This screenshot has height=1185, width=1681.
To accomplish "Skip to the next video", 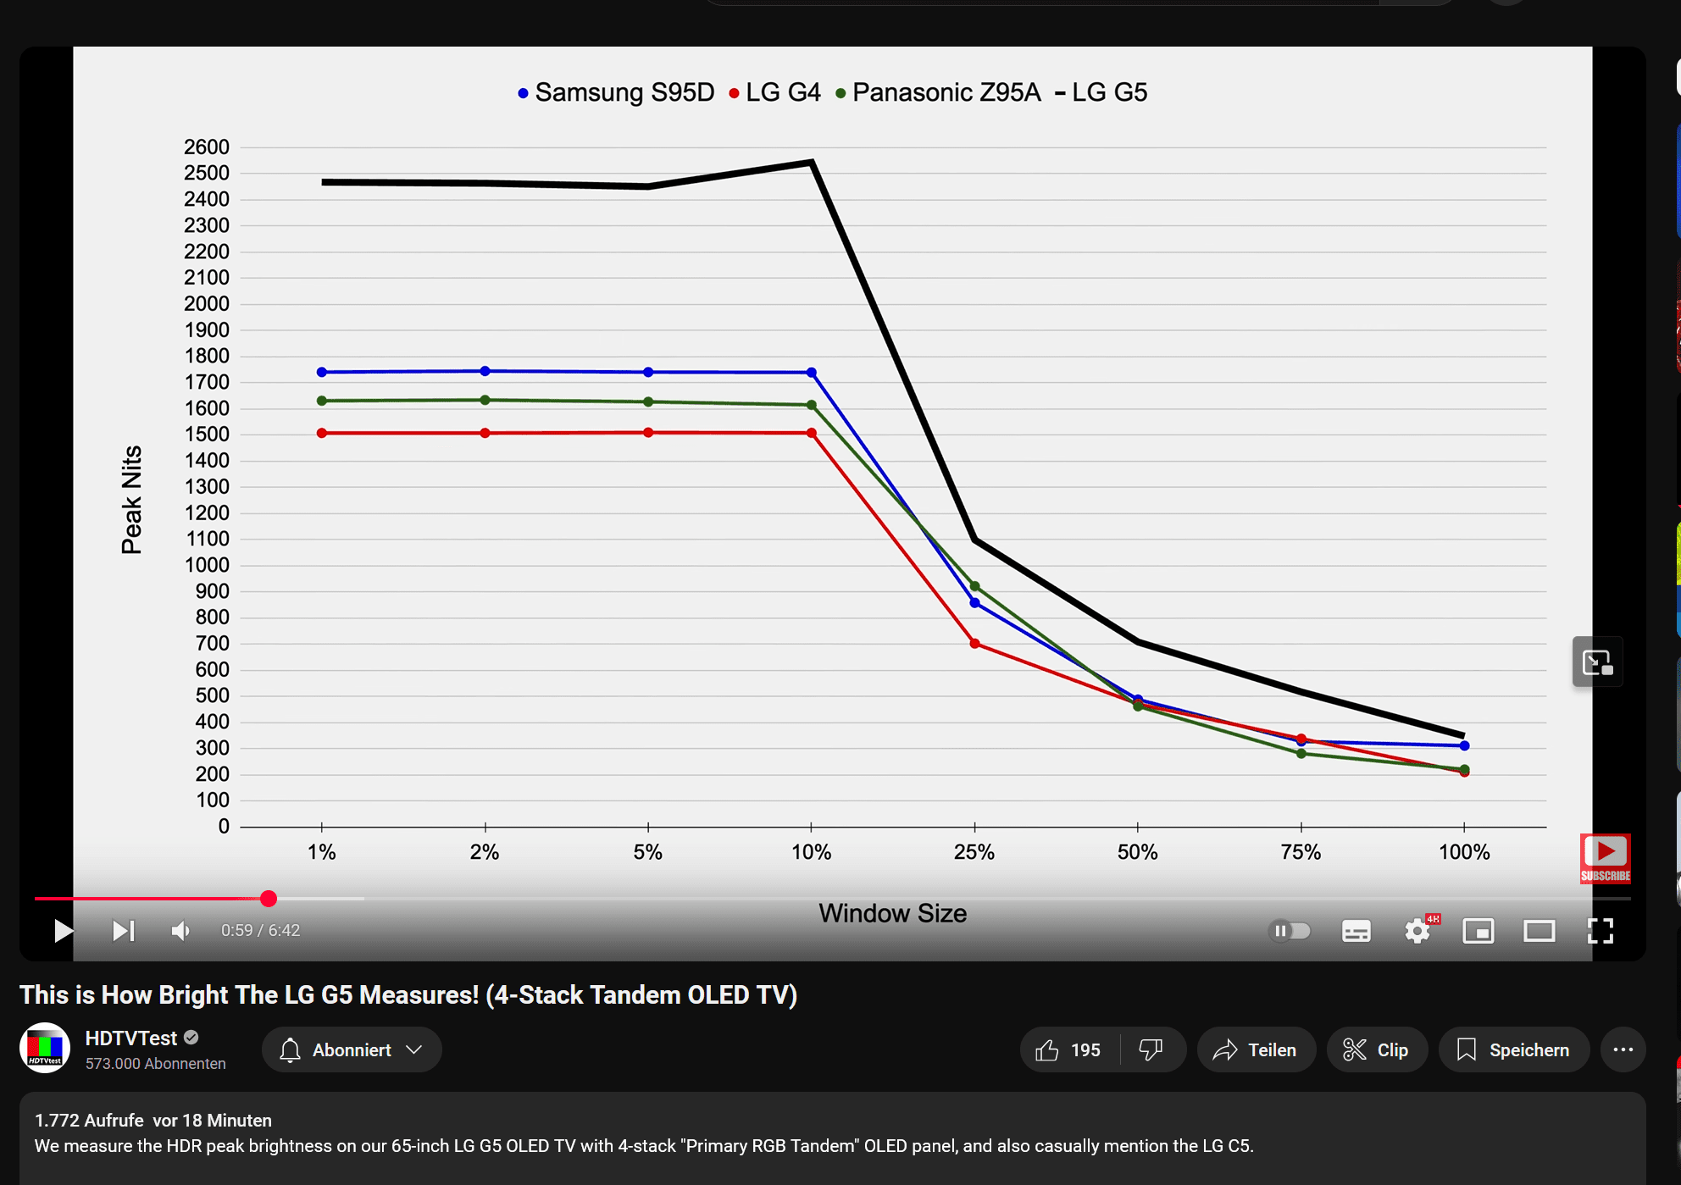I will [x=124, y=931].
